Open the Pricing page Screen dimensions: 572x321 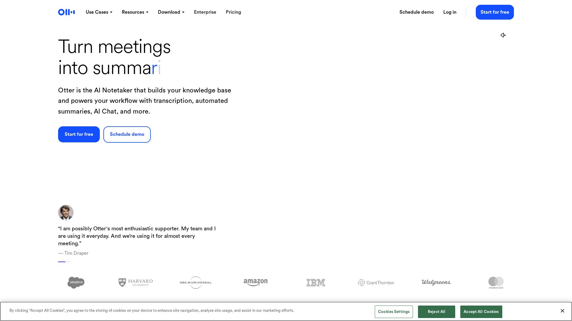[x=233, y=12]
